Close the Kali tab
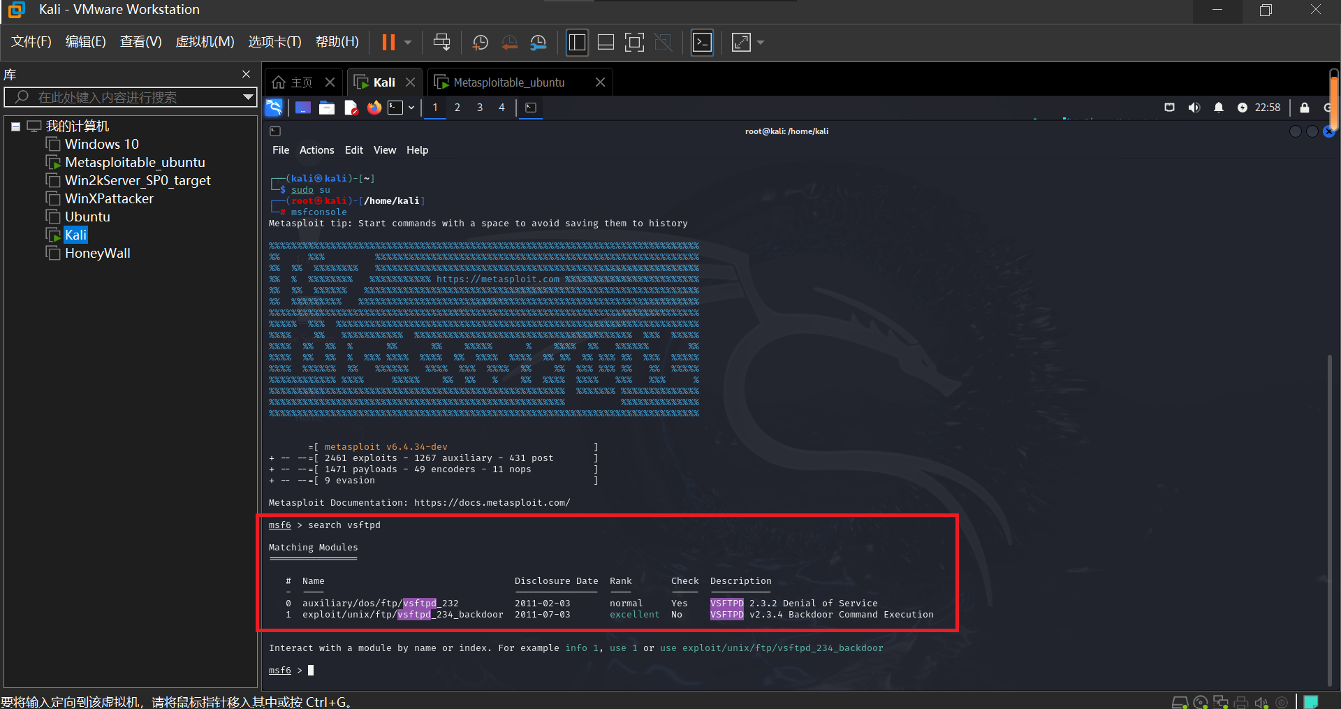Screen dimensions: 1341x709 pos(411,82)
